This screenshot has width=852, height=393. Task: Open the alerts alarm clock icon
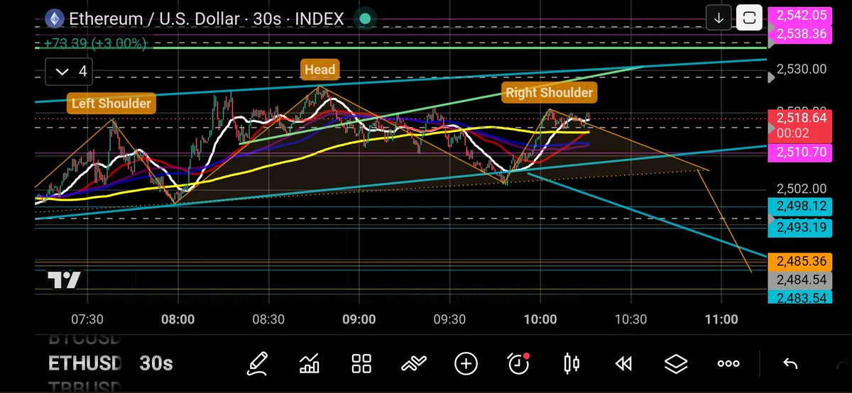519,364
